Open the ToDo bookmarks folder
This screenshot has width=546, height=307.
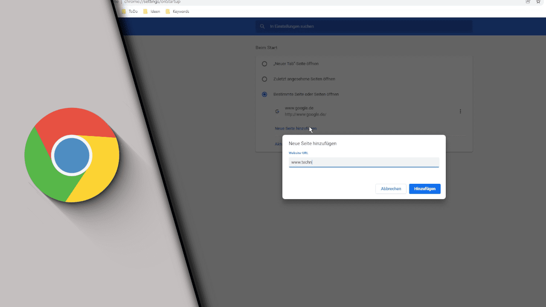point(130,12)
